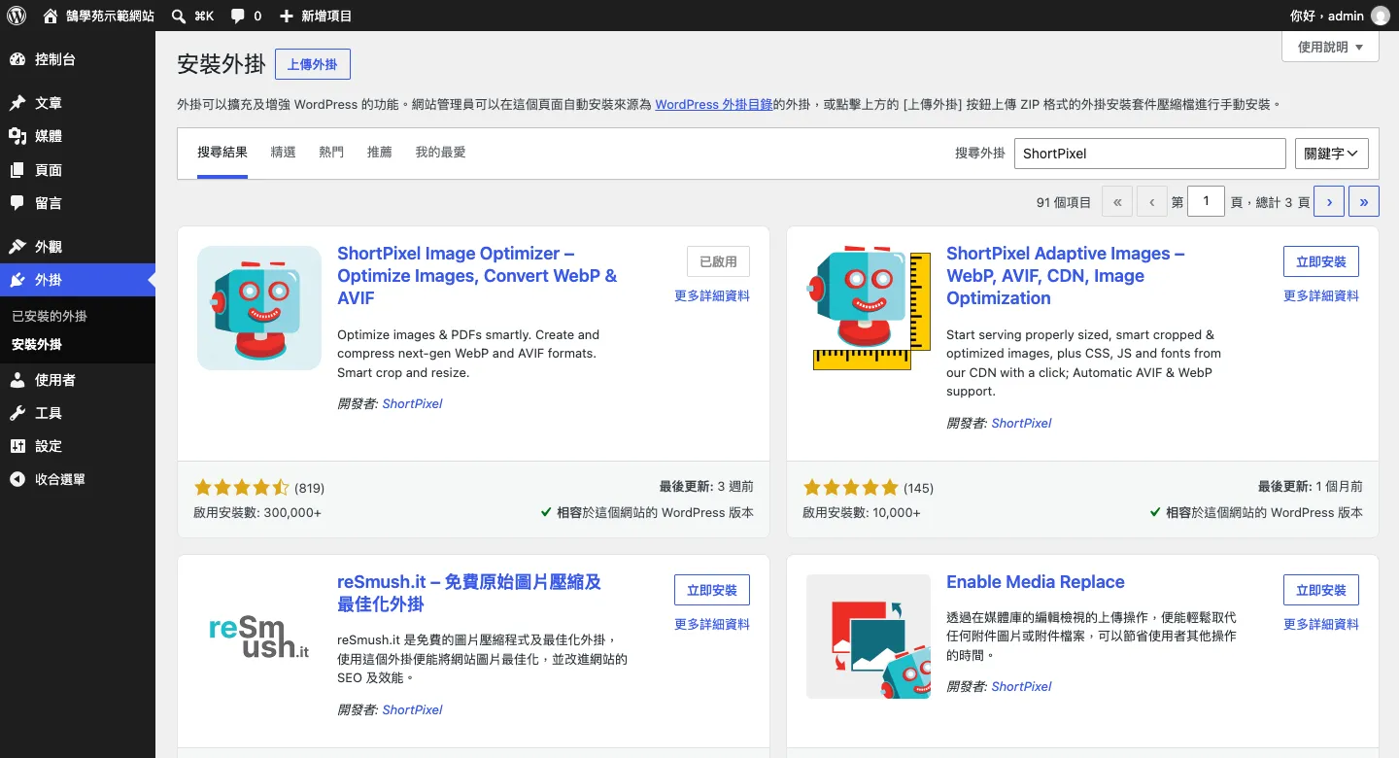
Task: Collapse the menu with 收合選單
Action: [x=78, y=479]
